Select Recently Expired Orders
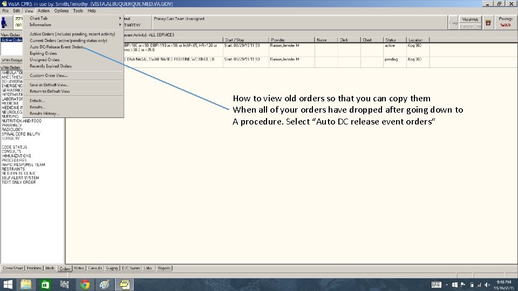This screenshot has height=291, width=518. (51, 66)
